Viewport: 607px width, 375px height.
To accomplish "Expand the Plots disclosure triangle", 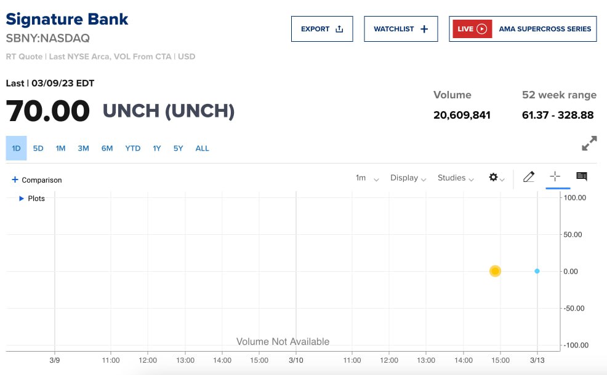I will click(22, 199).
